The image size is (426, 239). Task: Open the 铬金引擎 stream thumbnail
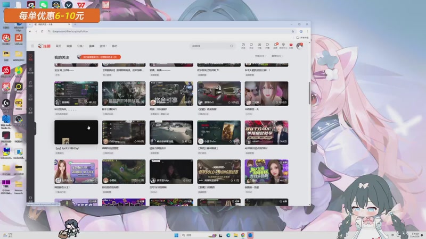171,93
